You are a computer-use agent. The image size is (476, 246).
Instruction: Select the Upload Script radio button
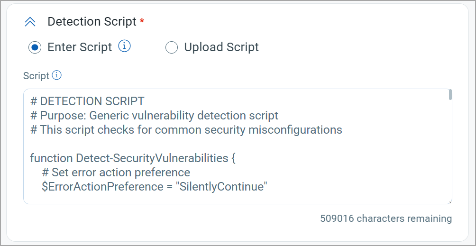(x=172, y=47)
